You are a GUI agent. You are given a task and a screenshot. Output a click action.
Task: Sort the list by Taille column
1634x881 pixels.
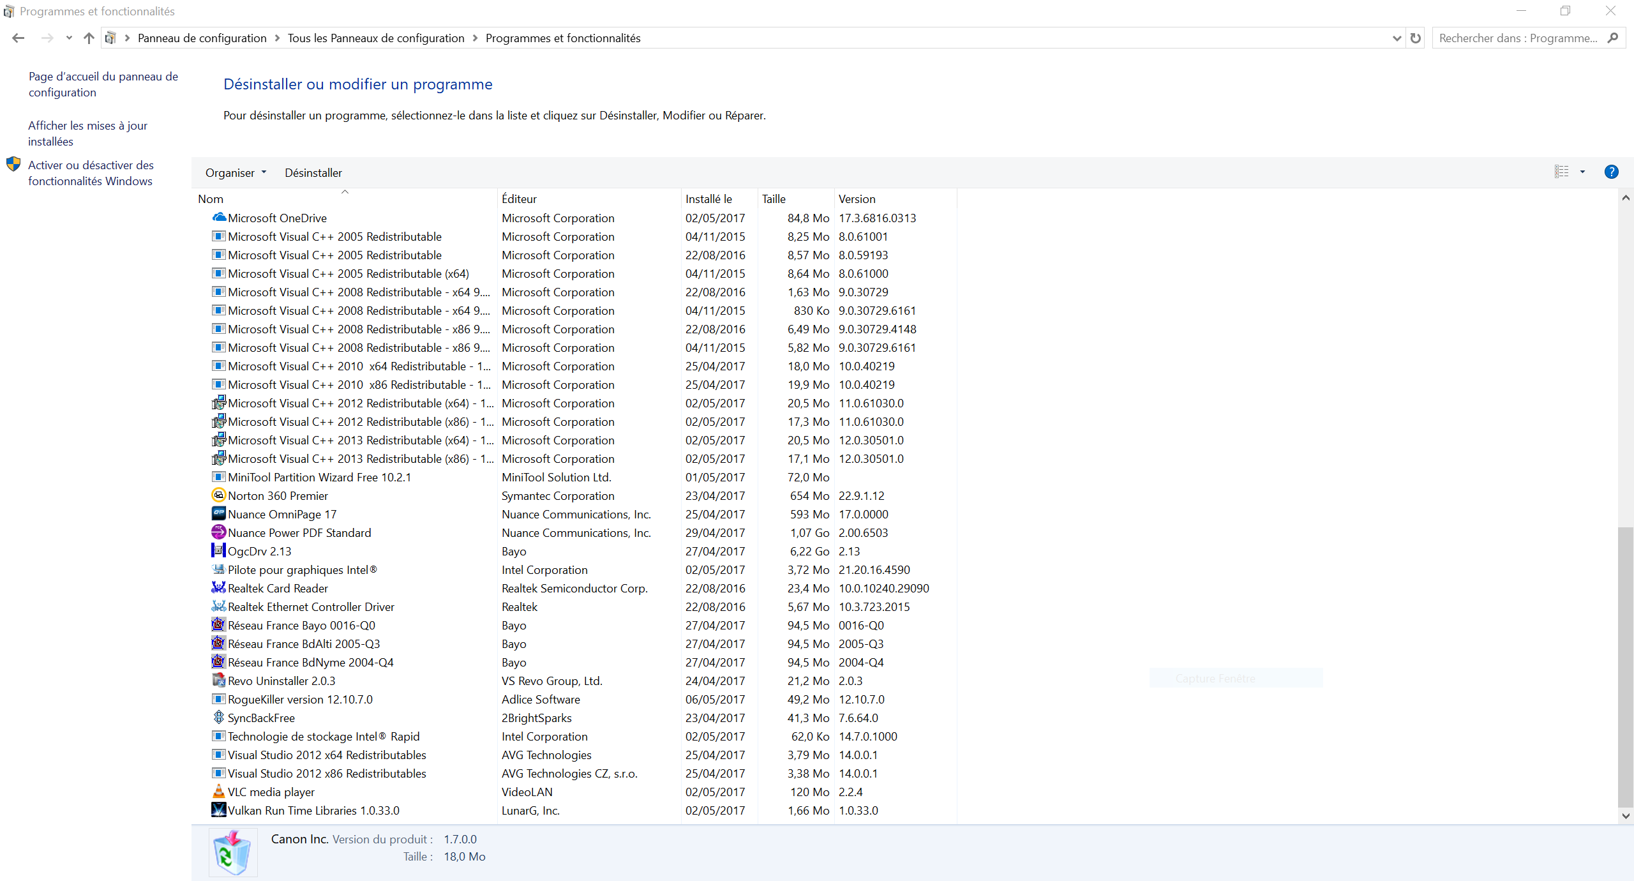click(x=795, y=199)
